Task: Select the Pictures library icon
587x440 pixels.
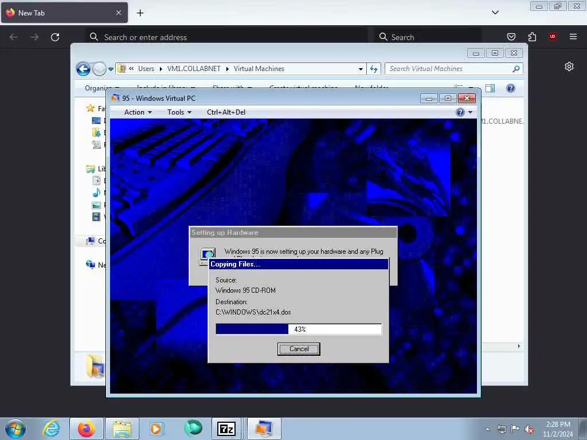Action: point(96,205)
